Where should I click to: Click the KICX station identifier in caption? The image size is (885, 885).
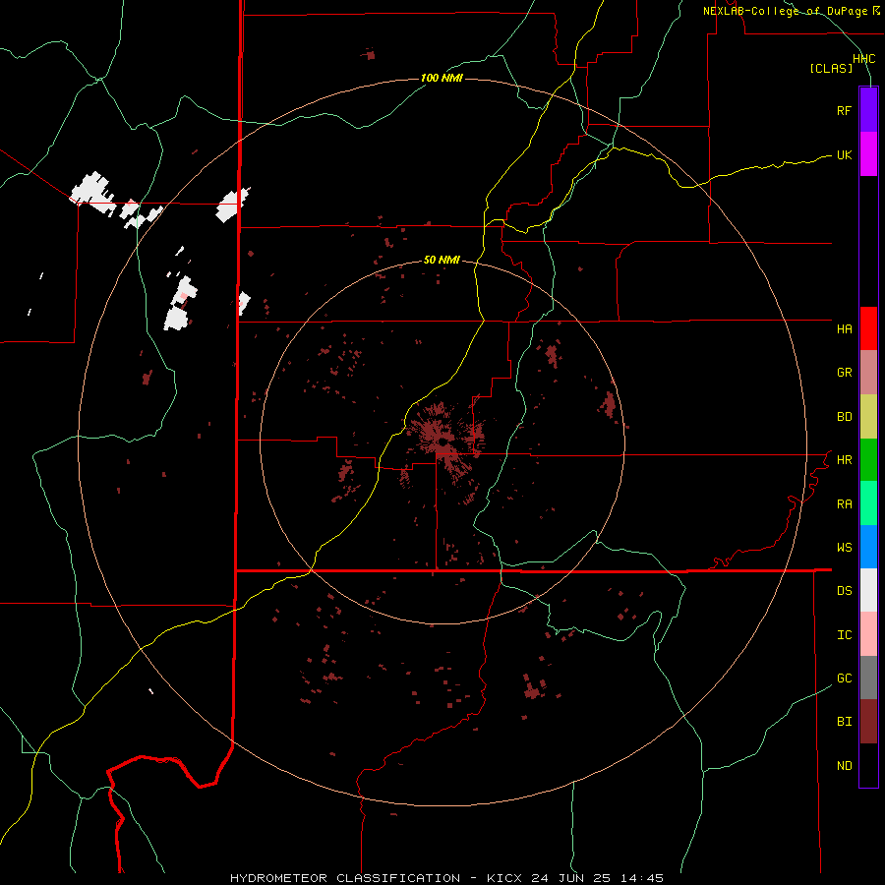[504, 878]
